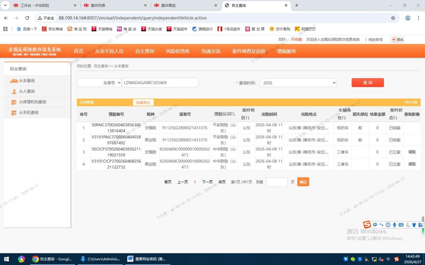This screenshot has height=265, width=425.
Task: Open 从业不良人员 menu
Action: coord(109,51)
